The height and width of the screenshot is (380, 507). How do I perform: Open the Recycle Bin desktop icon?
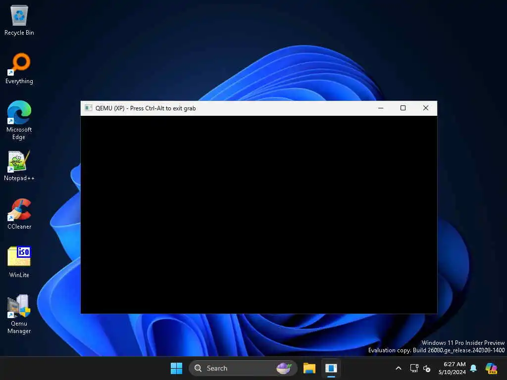tap(19, 20)
